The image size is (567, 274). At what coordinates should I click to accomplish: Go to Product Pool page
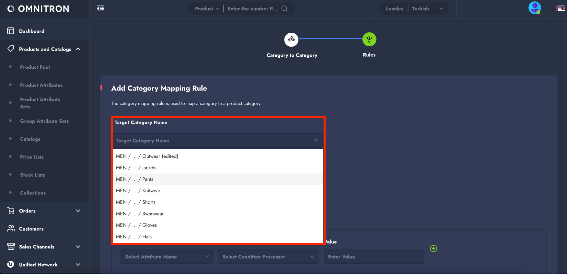[35, 67]
